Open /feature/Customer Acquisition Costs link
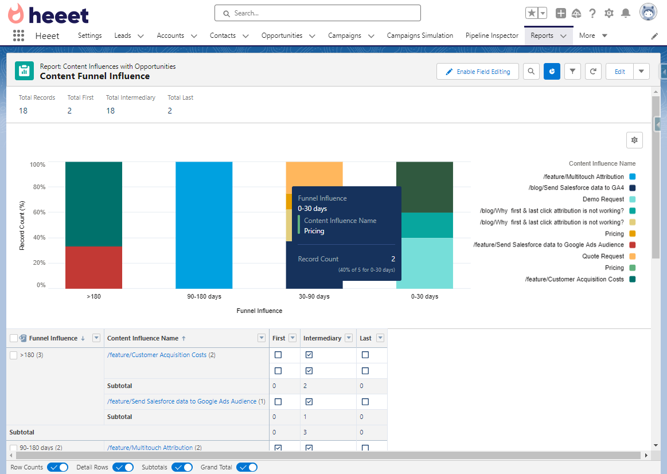This screenshot has width=667, height=474. click(157, 355)
